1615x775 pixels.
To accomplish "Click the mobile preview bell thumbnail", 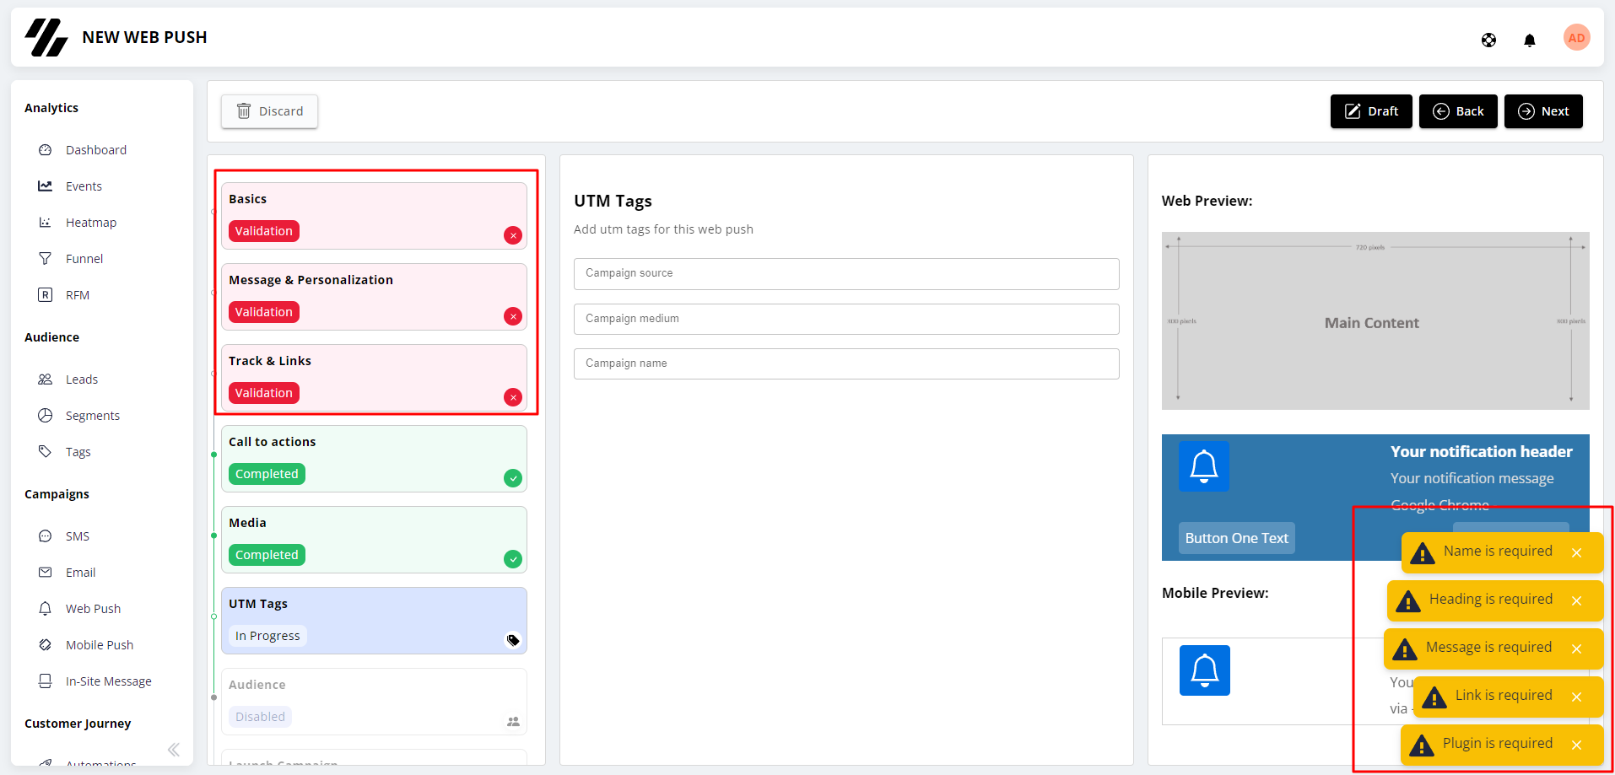I will coord(1204,670).
